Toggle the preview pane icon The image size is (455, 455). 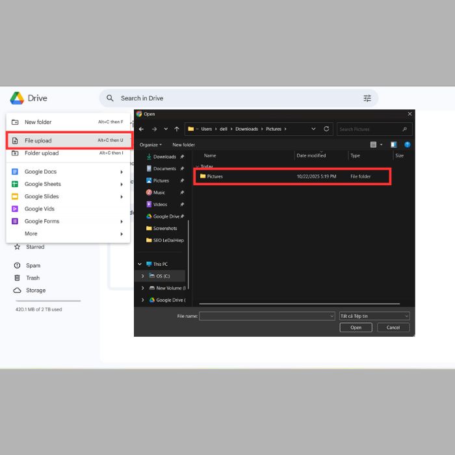[393, 144]
